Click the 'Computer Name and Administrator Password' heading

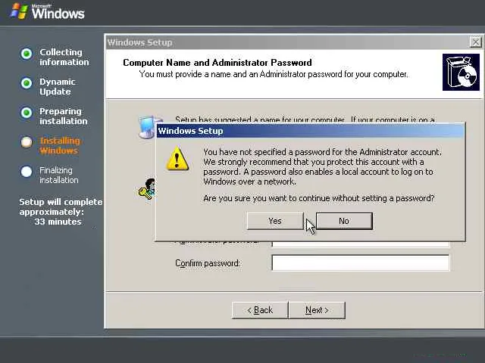[217, 63]
